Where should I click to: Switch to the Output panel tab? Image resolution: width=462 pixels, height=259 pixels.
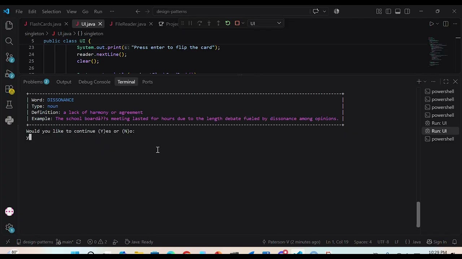point(64,82)
